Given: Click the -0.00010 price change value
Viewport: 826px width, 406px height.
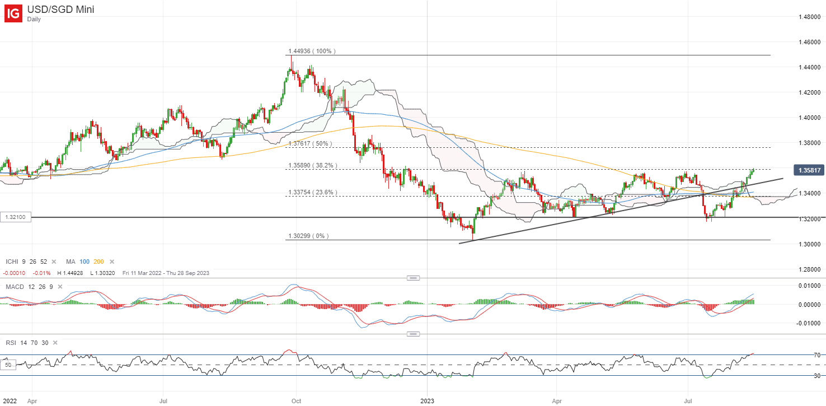Looking at the screenshot, I should point(15,273).
